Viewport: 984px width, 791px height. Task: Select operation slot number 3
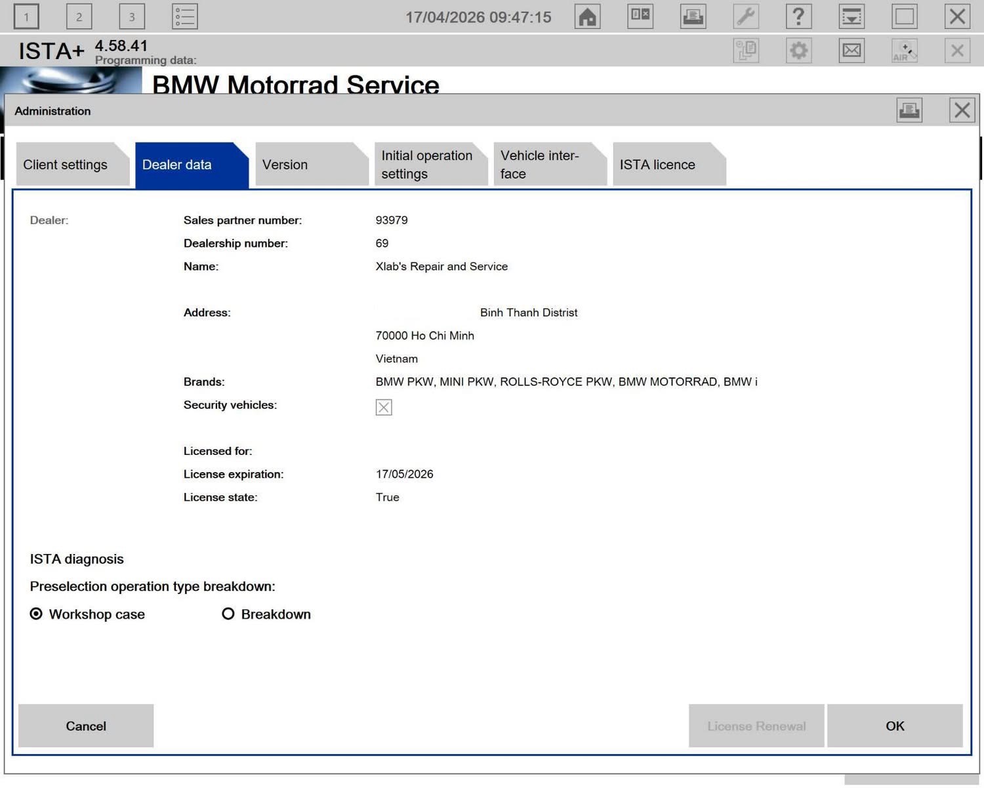point(132,16)
